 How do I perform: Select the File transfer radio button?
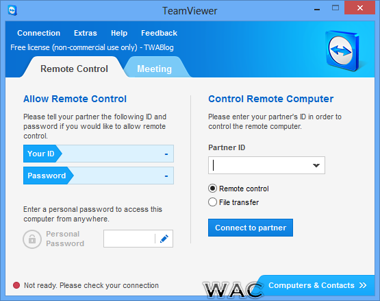click(212, 202)
